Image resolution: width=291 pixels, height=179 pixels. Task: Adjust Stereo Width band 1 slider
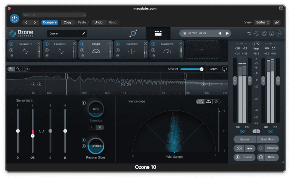coord(18,131)
